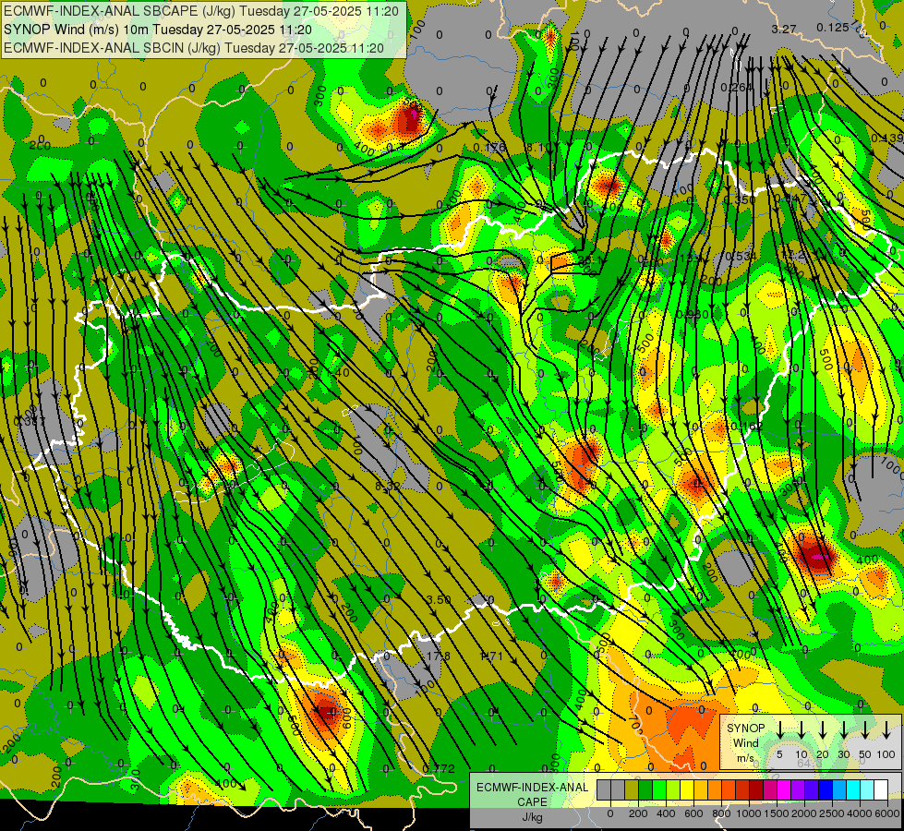Click the ECMWF-INDEX-ANAL SBCIN title line
Viewport: 904px width, 831px height.
tap(194, 48)
